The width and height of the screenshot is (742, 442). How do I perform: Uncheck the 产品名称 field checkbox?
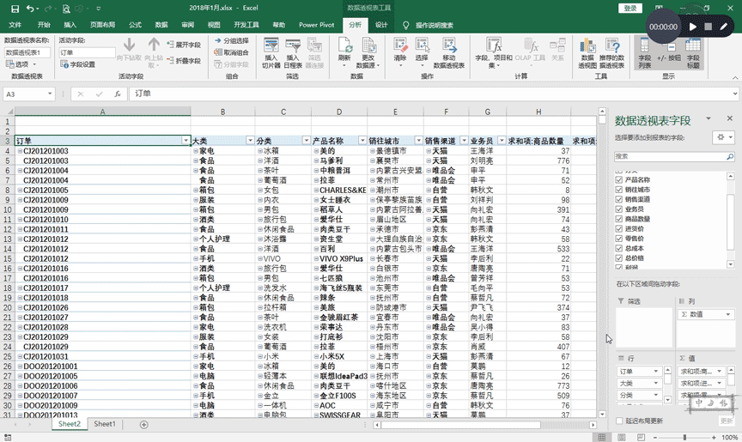point(618,179)
